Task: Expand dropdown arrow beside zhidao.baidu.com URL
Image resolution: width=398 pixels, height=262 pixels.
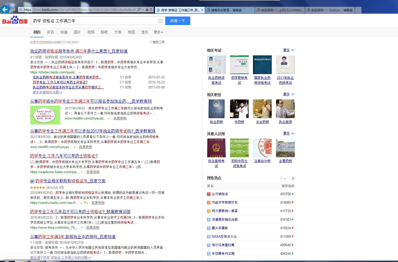Action: [80, 72]
